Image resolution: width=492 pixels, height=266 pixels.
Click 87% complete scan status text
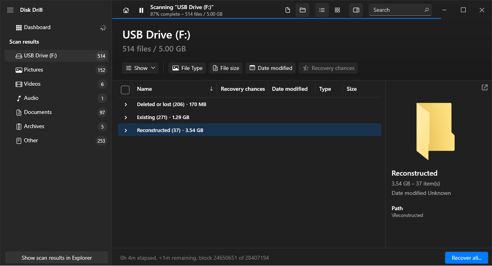186,14
